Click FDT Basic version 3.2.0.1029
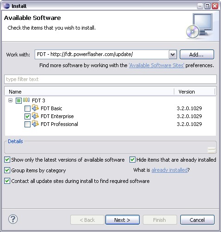Screen dimensions: 221x232 point(189,108)
